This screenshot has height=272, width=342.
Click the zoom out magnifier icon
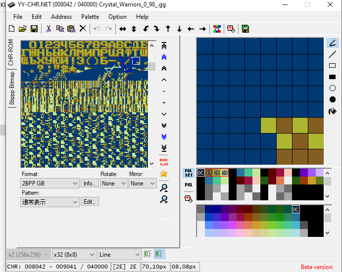click(x=164, y=199)
